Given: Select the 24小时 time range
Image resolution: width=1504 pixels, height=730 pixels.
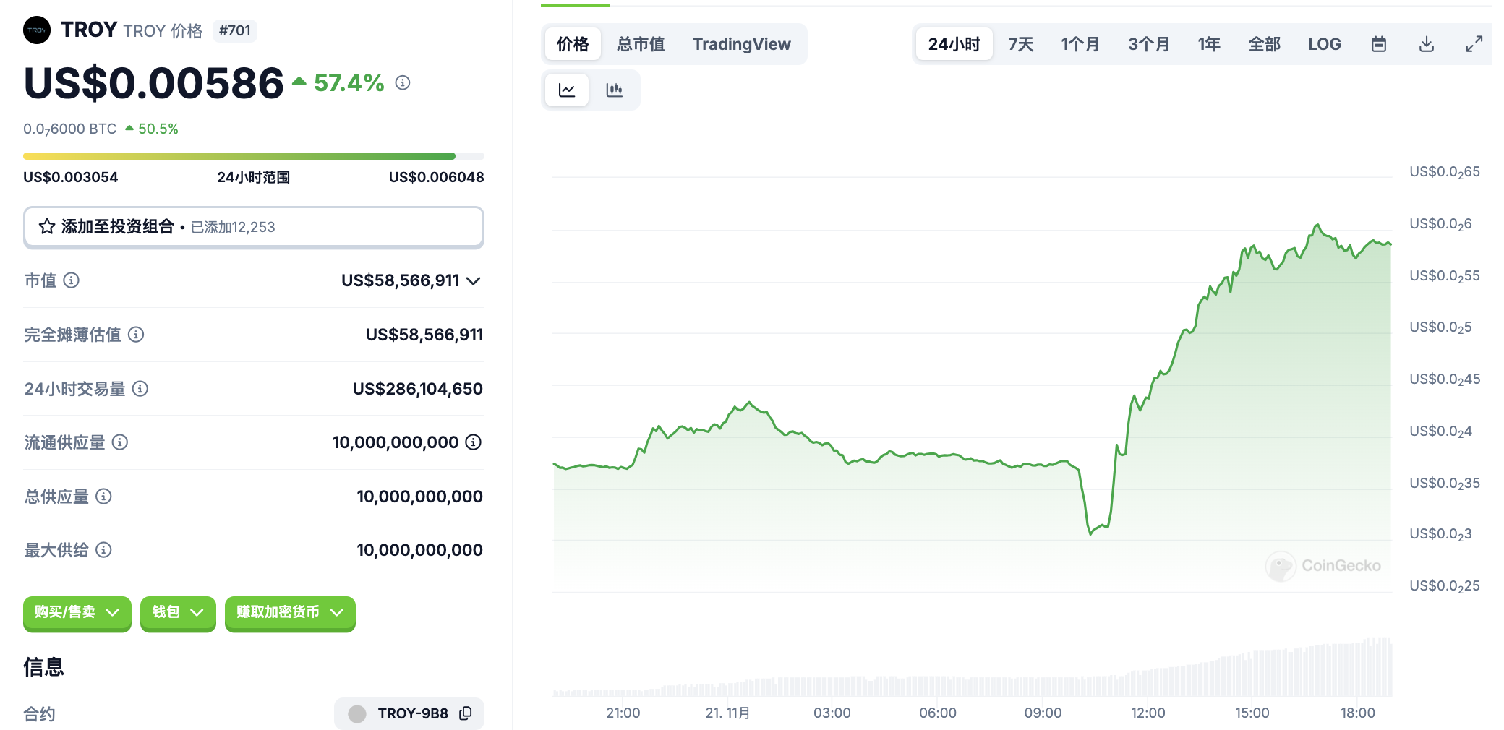Looking at the screenshot, I should [x=954, y=45].
